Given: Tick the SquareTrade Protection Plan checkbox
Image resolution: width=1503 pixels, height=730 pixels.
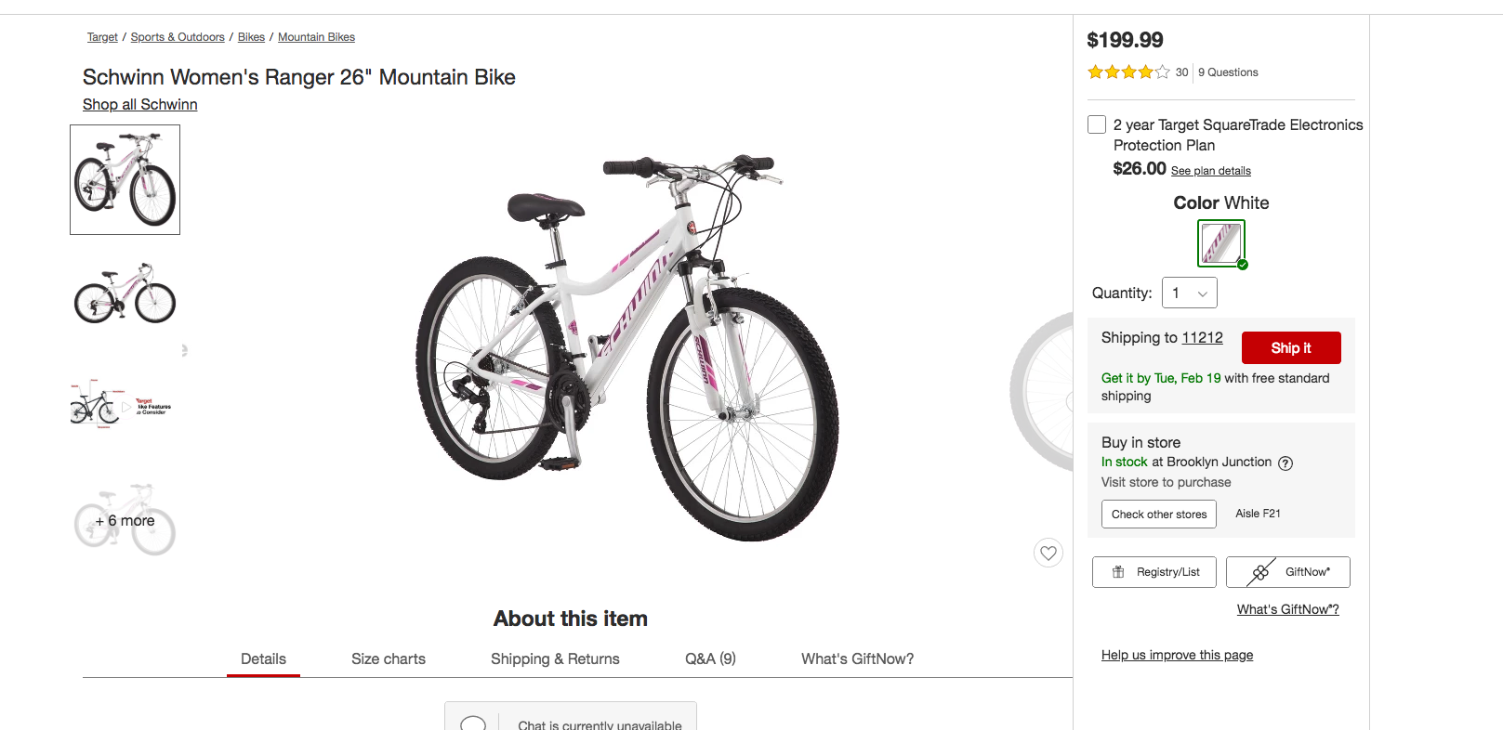Looking at the screenshot, I should (x=1097, y=124).
